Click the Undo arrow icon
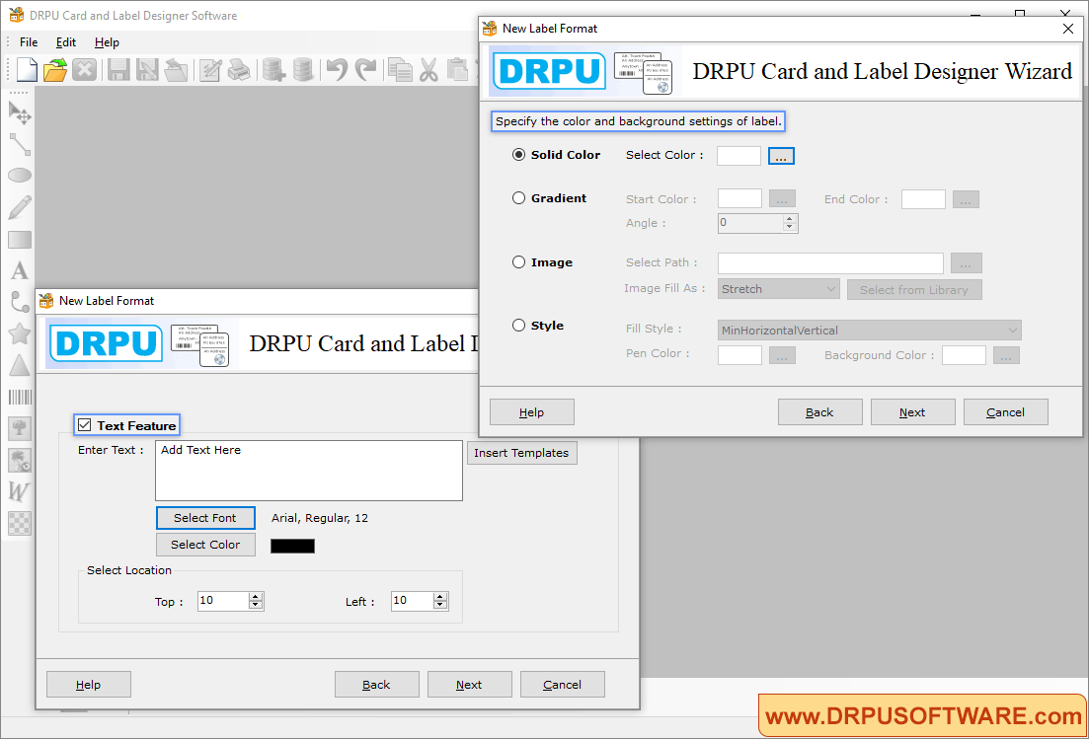 pos(337,70)
